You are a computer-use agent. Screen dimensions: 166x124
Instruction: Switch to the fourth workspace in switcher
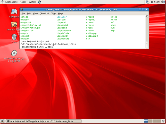[x=159, y=121]
